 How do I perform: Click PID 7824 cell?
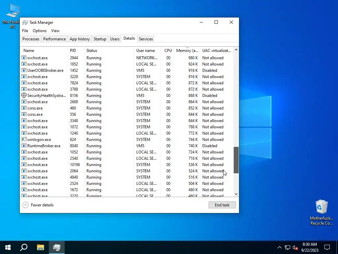click(x=74, y=83)
